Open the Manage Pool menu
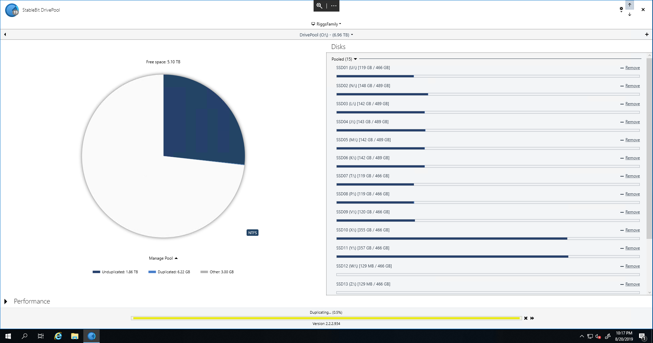The width and height of the screenshot is (653, 343). click(x=163, y=258)
